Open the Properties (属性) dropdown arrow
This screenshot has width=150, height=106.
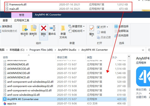pos(92,36)
